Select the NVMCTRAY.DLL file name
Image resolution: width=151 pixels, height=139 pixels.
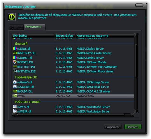(x=26, y=53)
